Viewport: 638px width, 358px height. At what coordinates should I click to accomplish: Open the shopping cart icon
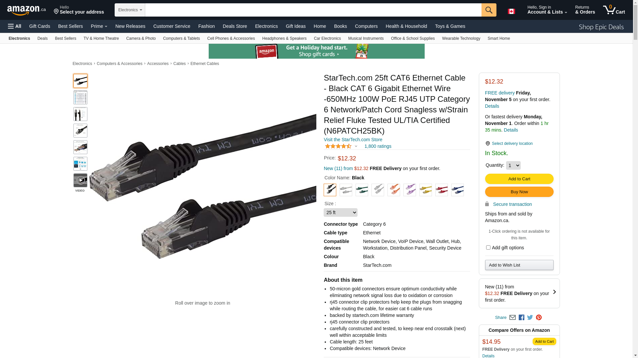tap(614, 10)
